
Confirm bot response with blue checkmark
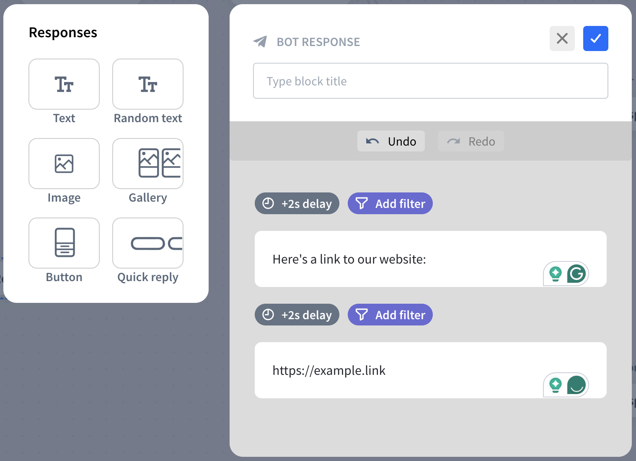tap(595, 38)
